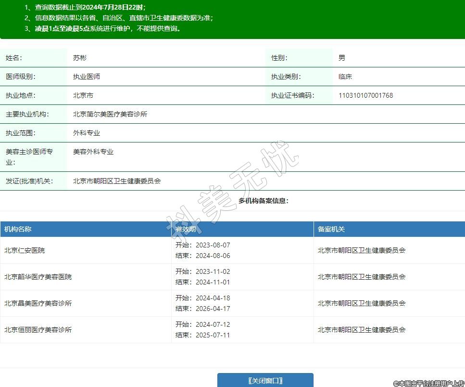Click the start date 2024-07-12
This screenshot has height=387, width=465.
213,324
